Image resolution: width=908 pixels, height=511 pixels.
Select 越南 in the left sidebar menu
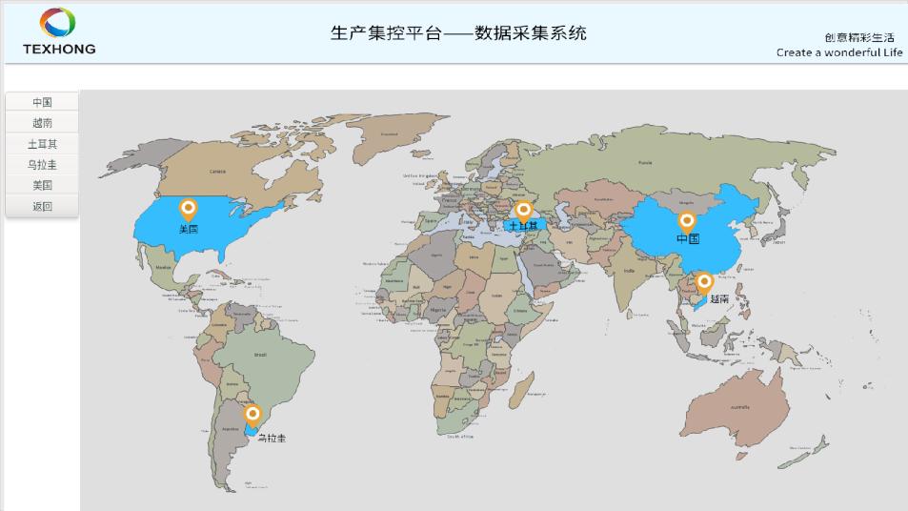[x=42, y=123]
